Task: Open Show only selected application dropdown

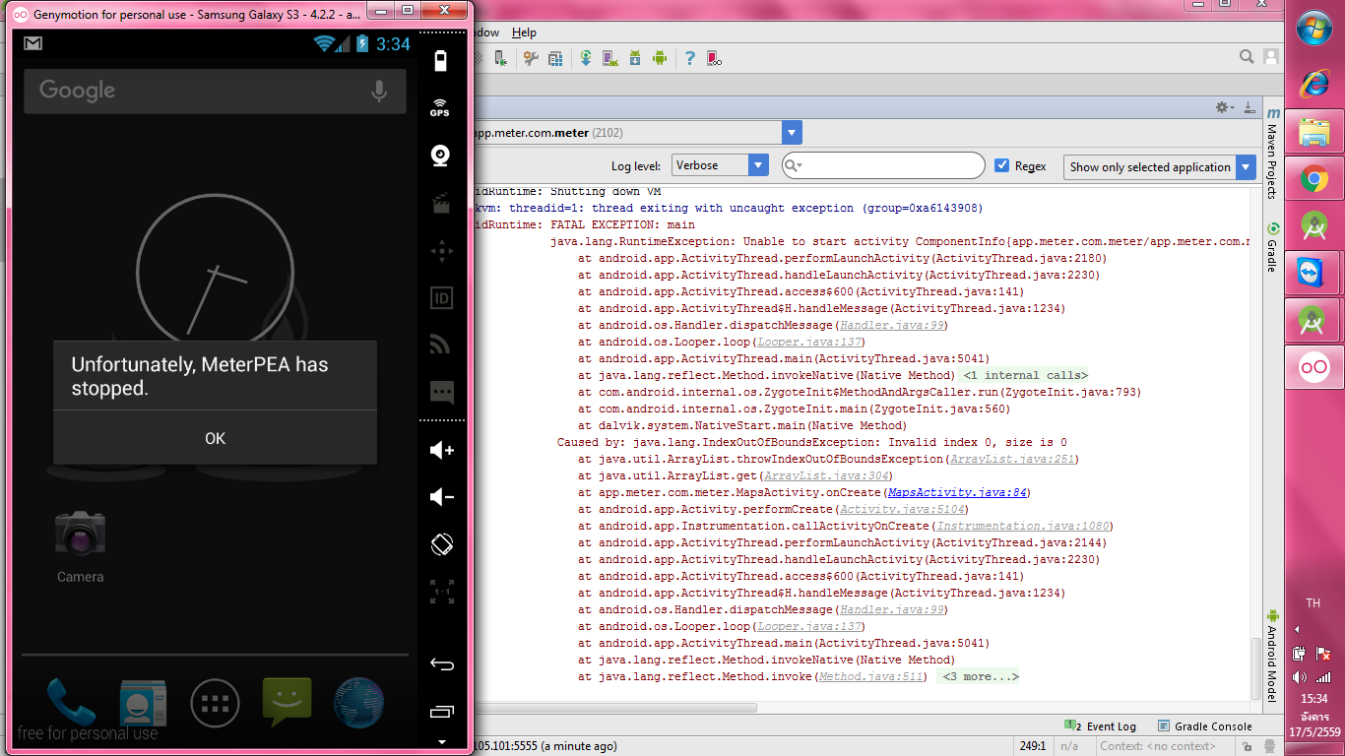Action: [1160, 166]
